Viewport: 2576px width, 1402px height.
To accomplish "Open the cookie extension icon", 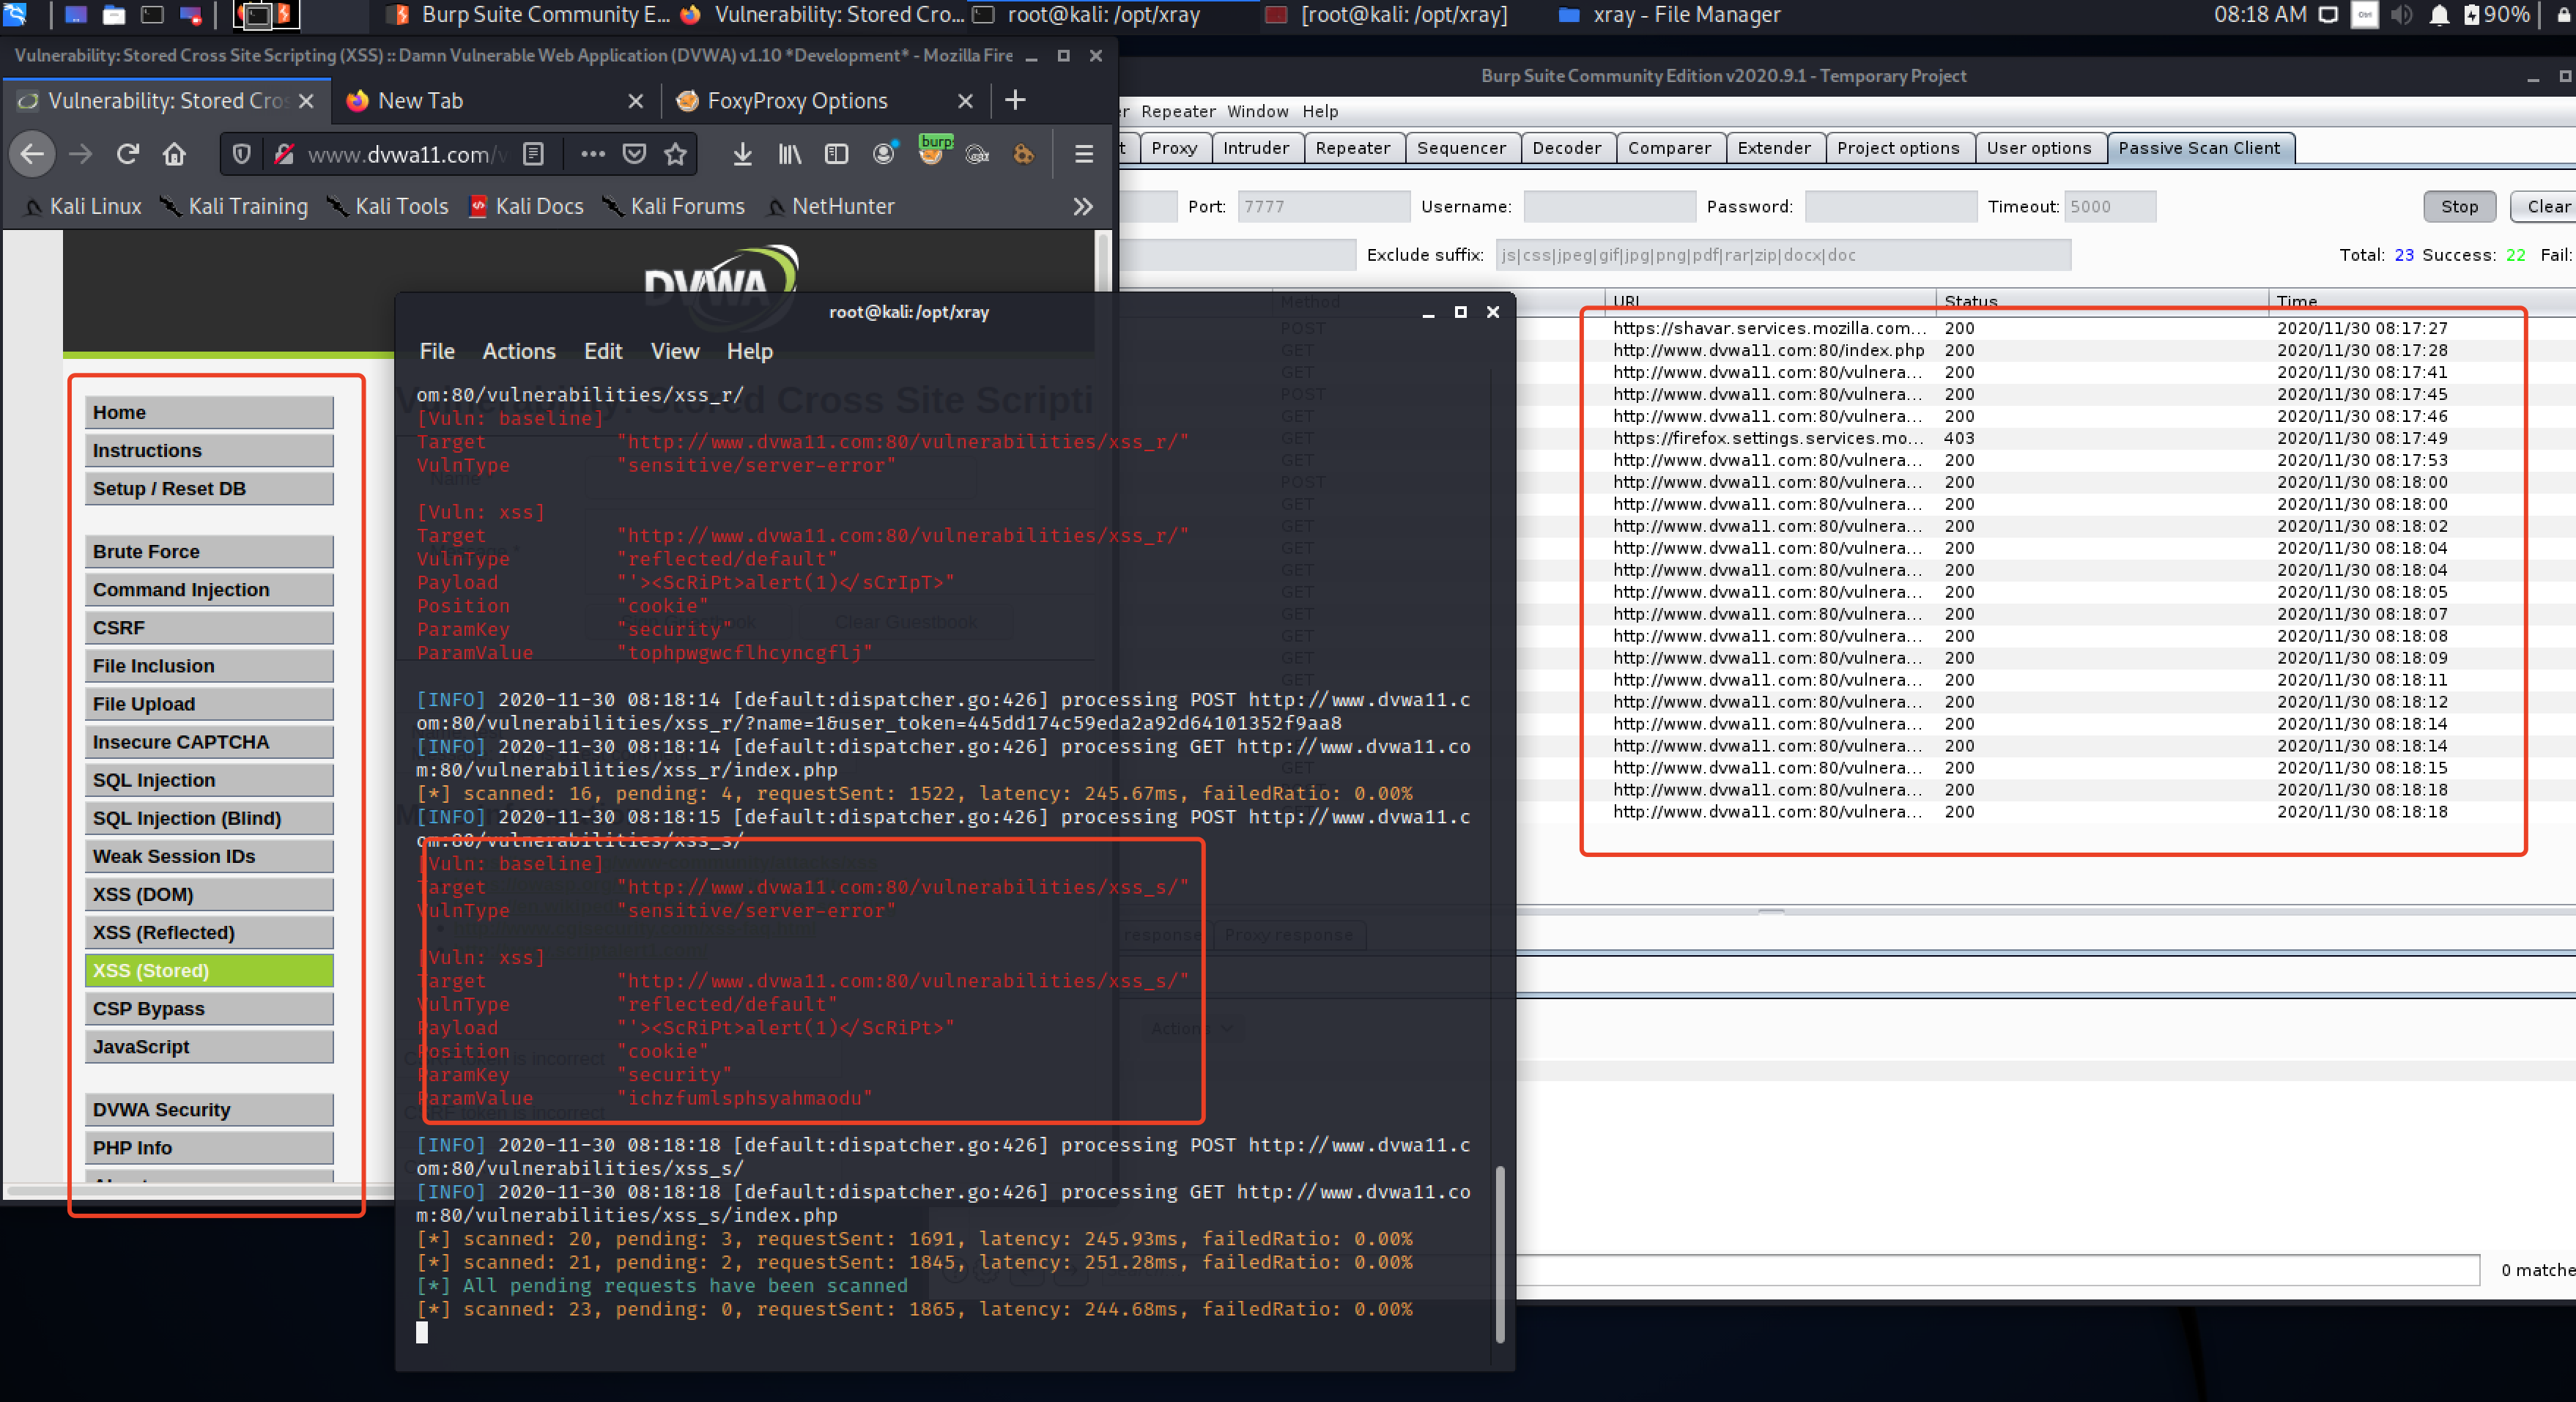I will click(1023, 154).
